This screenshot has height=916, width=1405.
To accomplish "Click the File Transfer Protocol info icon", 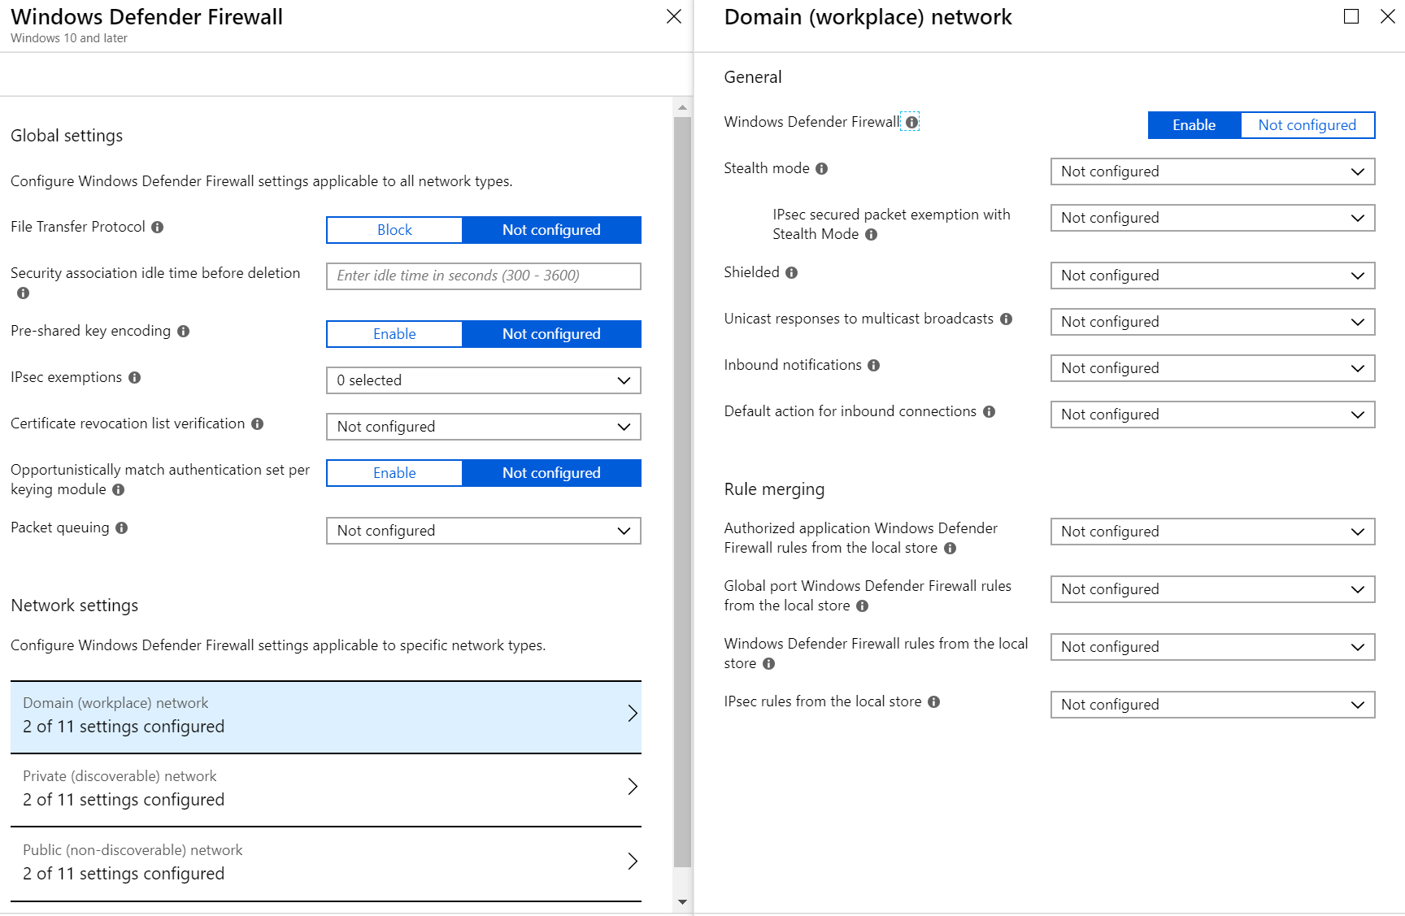I will tap(157, 227).
